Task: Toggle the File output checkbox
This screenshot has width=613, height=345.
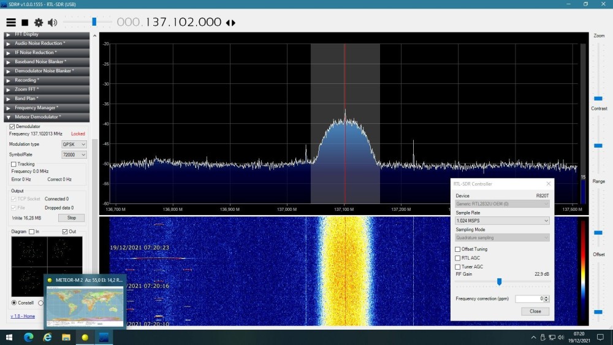Action: coord(13,208)
